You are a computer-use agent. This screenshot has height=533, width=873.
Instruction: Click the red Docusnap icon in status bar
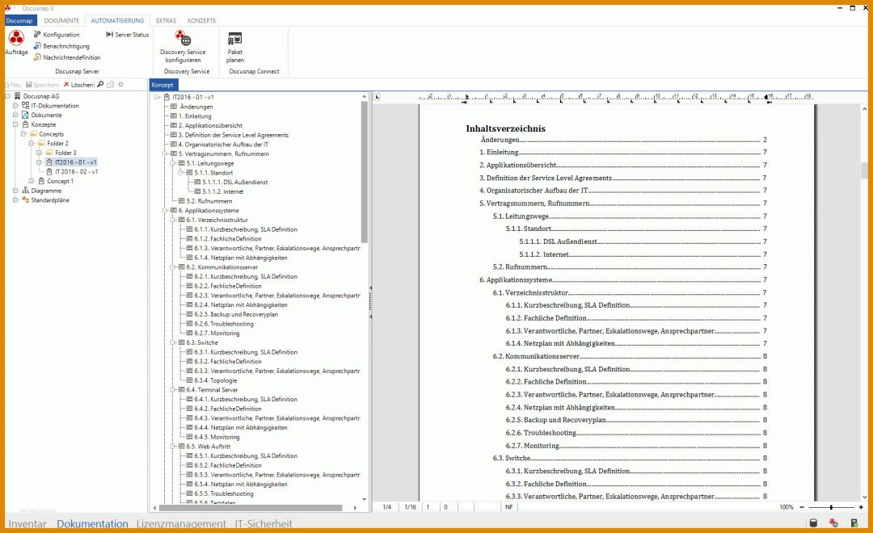pyautogui.click(x=833, y=523)
